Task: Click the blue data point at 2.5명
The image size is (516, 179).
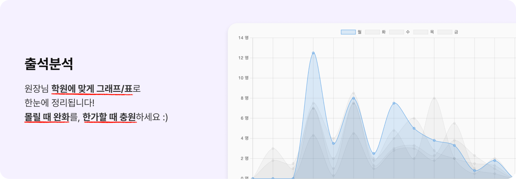Action: tap(374, 154)
